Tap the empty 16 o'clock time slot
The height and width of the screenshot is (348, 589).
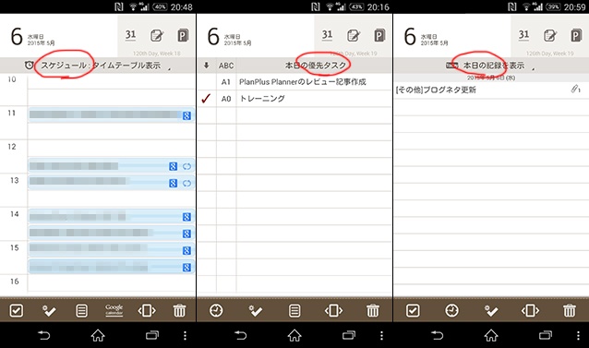point(111,283)
